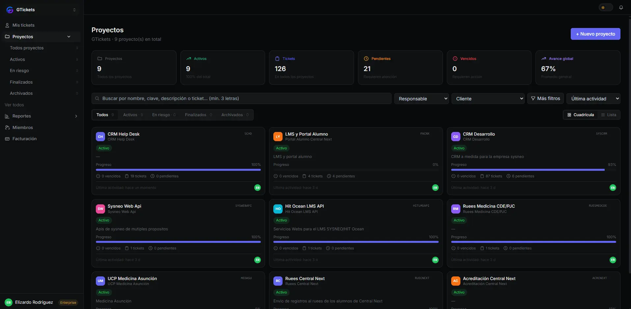Click '87 tickets' on CRM Desarrollo card
This screenshot has height=309, width=631.
[491, 176]
